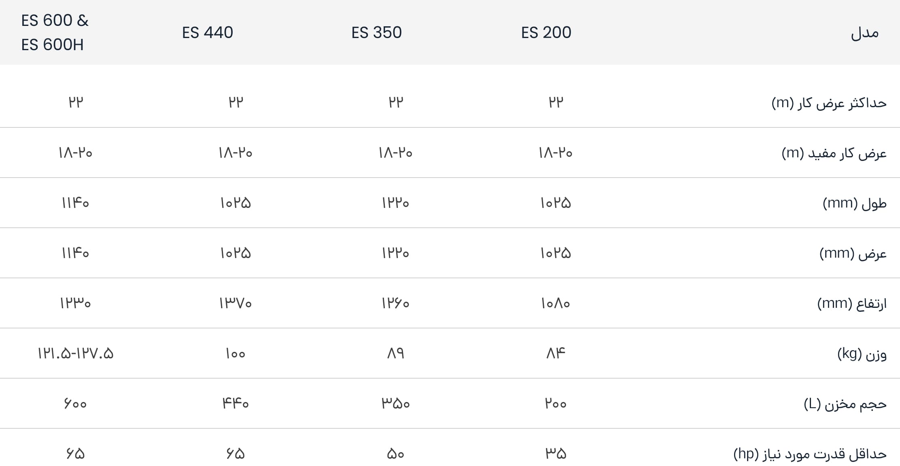Select the عرض کار مفید (m) row label
900x466 pixels.
click(x=834, y=153)
